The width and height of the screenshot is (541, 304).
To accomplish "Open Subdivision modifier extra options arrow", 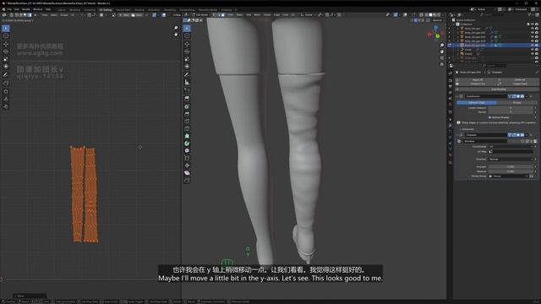I will coord(527,96).
